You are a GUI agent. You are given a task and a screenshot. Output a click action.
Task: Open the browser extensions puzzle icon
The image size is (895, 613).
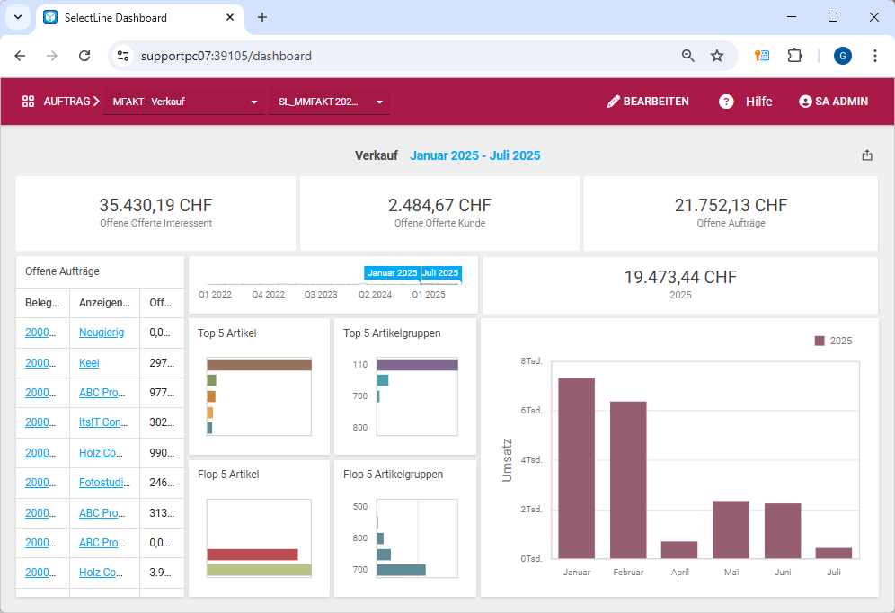794,56
